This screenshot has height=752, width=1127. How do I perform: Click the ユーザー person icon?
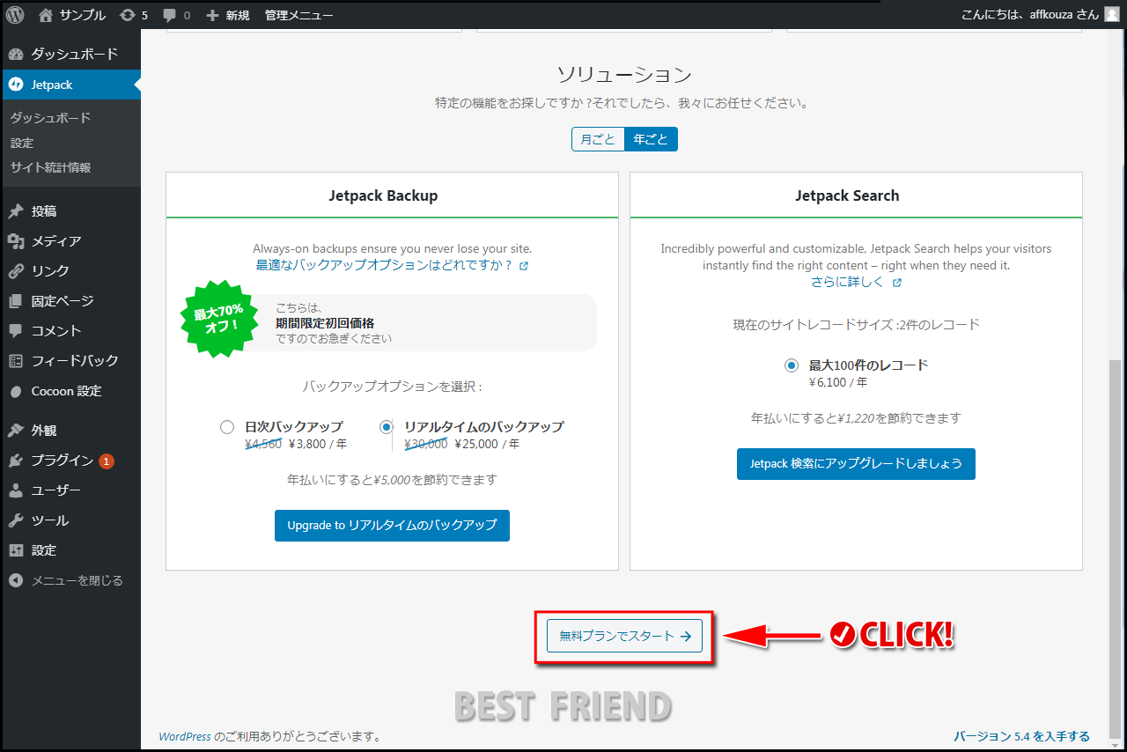(16, 490)
